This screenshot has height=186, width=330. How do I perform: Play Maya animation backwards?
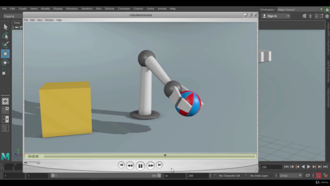point(303,167)
